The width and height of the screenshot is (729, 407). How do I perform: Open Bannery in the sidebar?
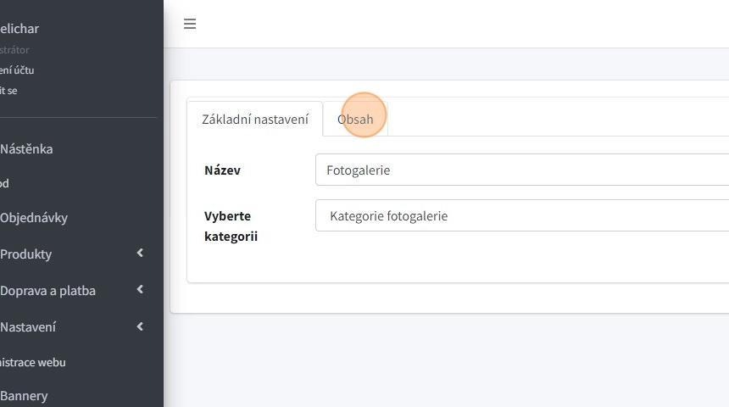[x=24, y=396]
